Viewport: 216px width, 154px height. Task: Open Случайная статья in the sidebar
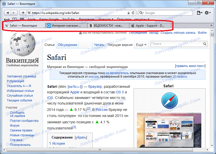click(20, 95)
